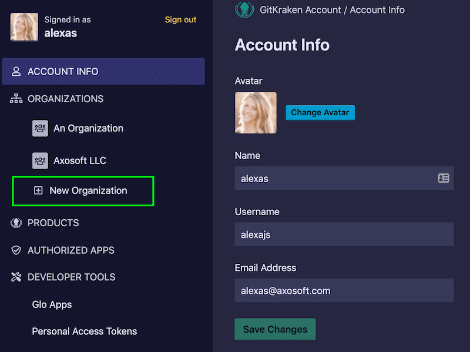
Task: Click into the Username input field
Action: pyautogui.click(x=344, y=234)
